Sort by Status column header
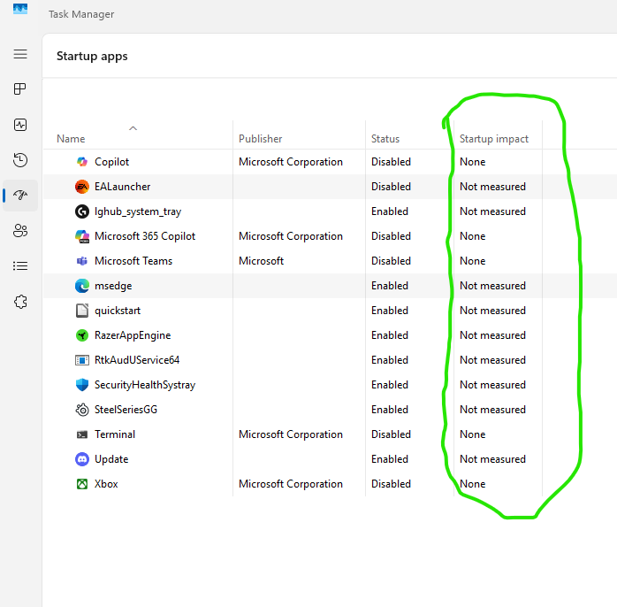 [x=385, y=139]
